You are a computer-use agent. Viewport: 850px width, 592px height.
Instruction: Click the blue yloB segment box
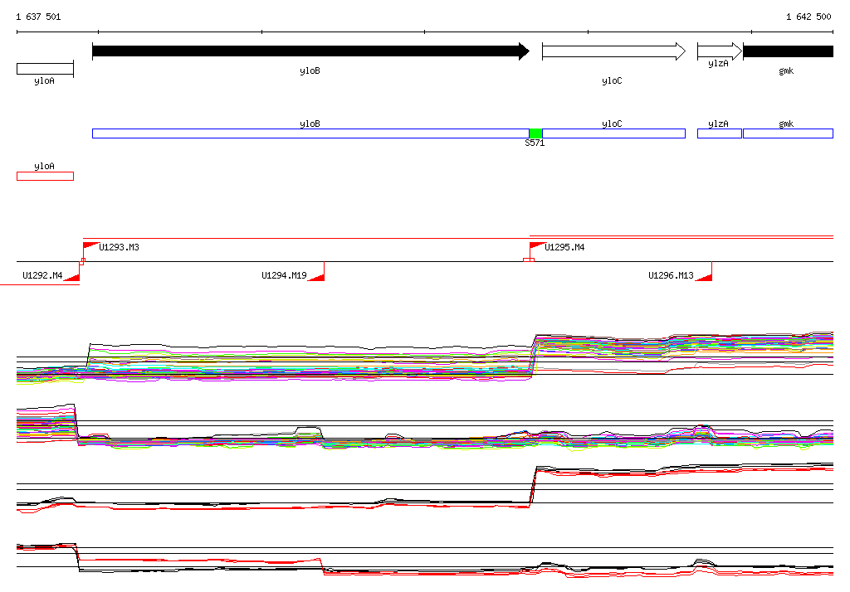coord(310,133)
